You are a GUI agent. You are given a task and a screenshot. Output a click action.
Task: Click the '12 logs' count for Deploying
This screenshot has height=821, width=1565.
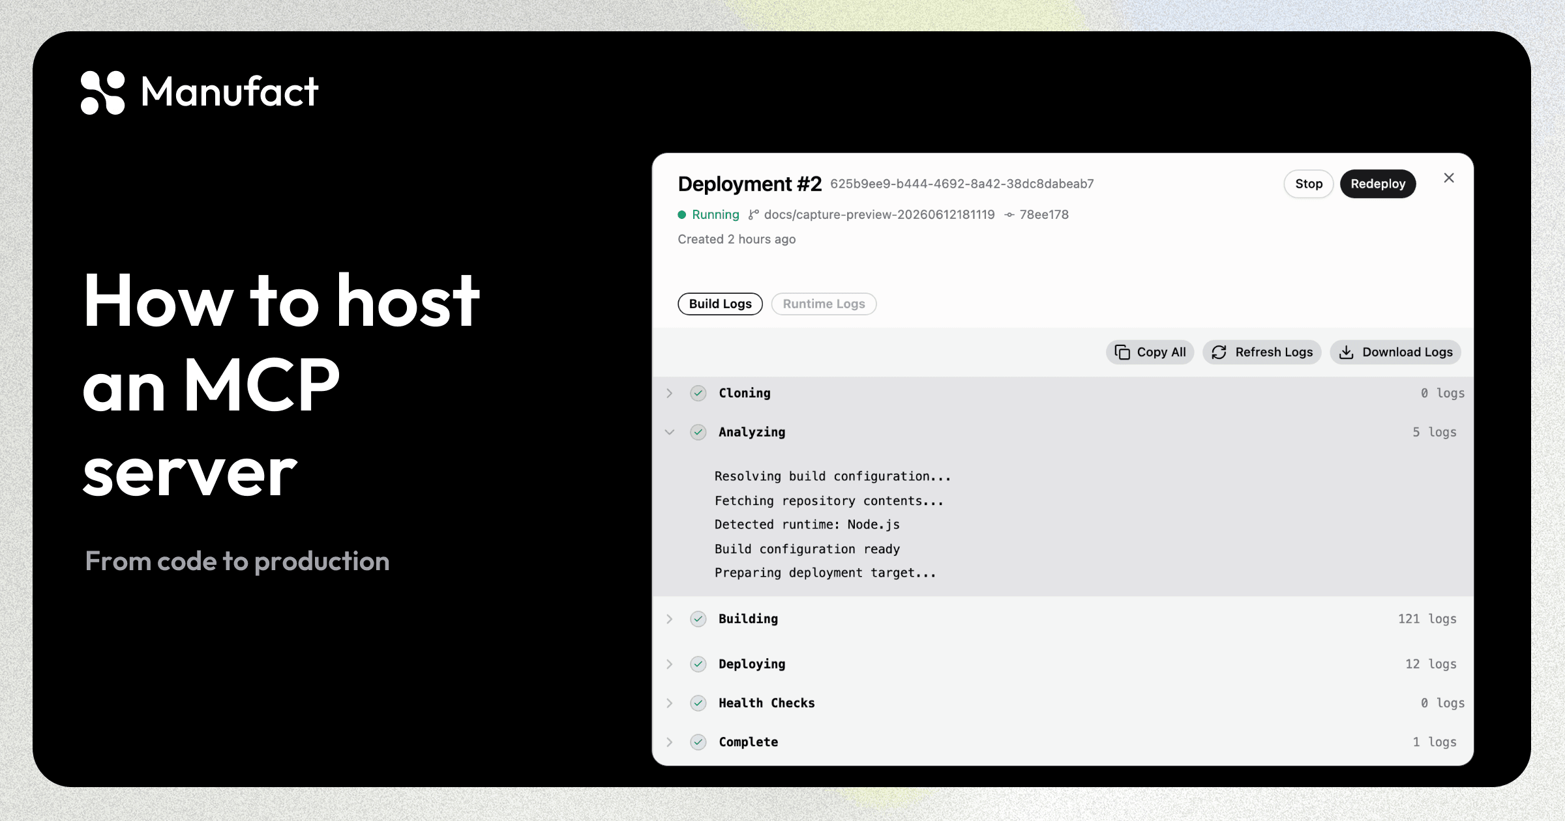click(1431, 664)
